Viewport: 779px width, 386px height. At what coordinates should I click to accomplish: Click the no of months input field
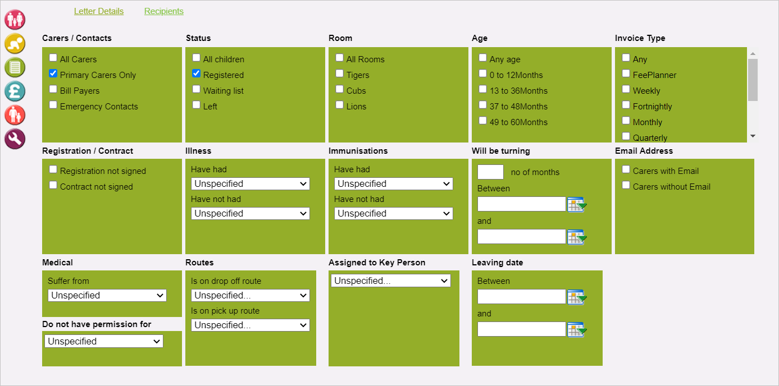point(490,172)
